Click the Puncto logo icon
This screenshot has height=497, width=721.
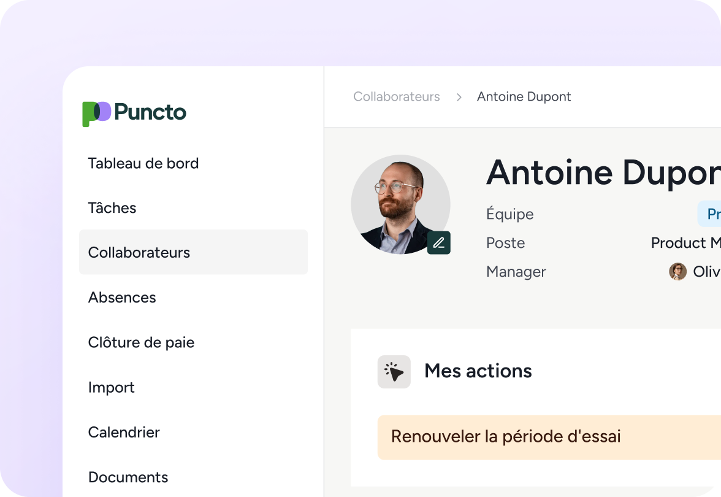pyautogui.click(x=96, y=114)
